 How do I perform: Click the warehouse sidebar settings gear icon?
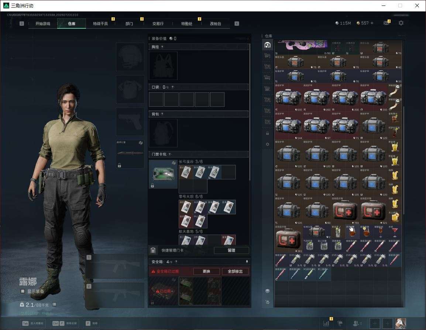(x=267, y=144)
